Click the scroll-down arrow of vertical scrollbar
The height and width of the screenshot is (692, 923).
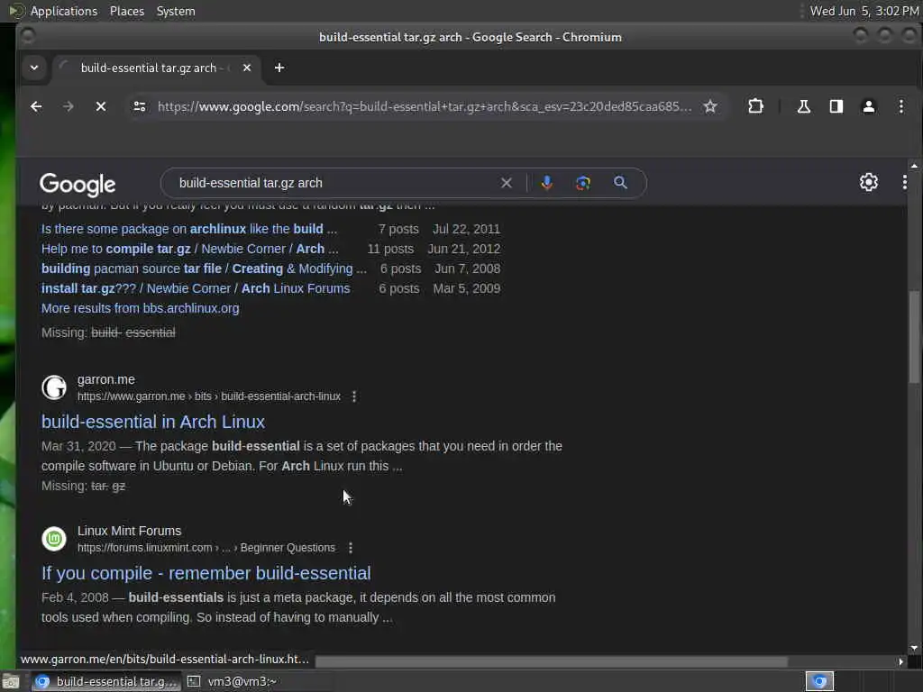coord(914,648)
